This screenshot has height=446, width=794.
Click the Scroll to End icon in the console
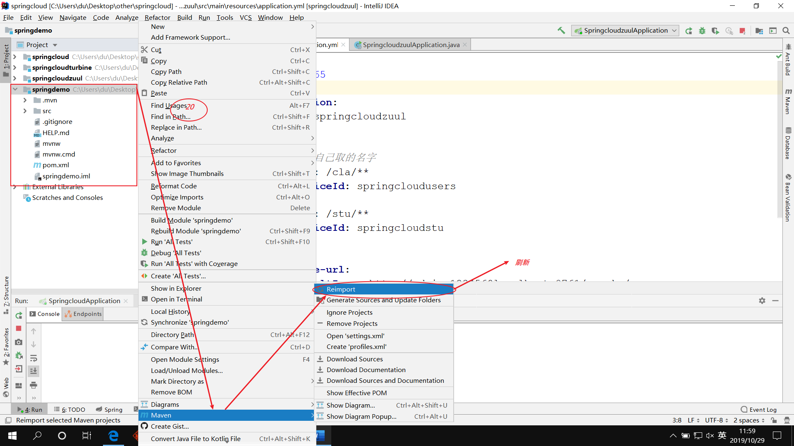pyautogui.click(x=33, y=371)
